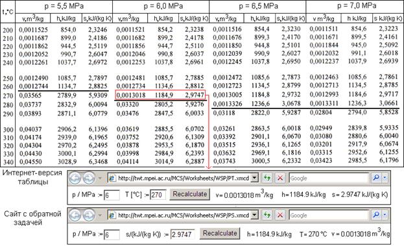Click the red Stop icon in the PT.xmcd browser
Viewport: 404px width, 246px height.
[x=280, y=178]
